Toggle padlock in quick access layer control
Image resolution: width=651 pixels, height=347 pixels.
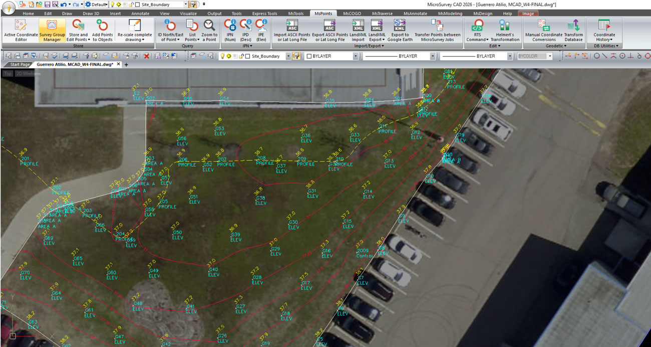point(131,4)
